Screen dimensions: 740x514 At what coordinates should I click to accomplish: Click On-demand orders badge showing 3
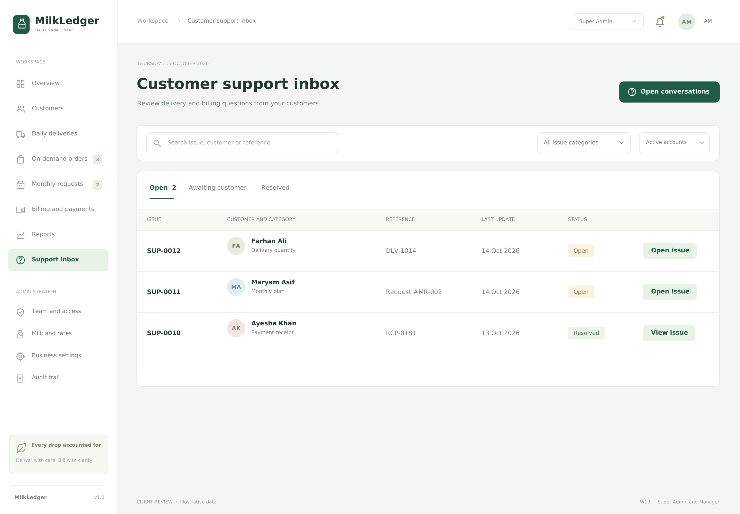tap(98, 159)
